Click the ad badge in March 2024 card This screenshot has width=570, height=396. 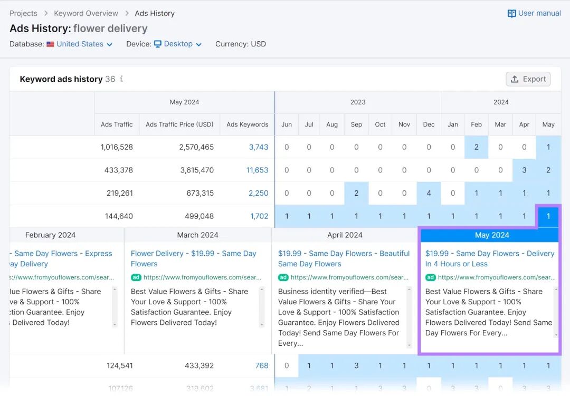click(136, 277)
